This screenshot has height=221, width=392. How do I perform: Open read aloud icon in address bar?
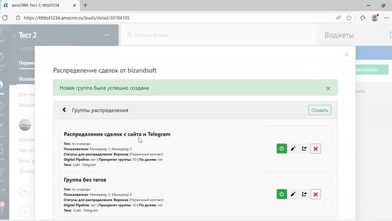point(338,18)
